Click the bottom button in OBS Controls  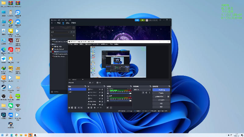tap(161, 107)
